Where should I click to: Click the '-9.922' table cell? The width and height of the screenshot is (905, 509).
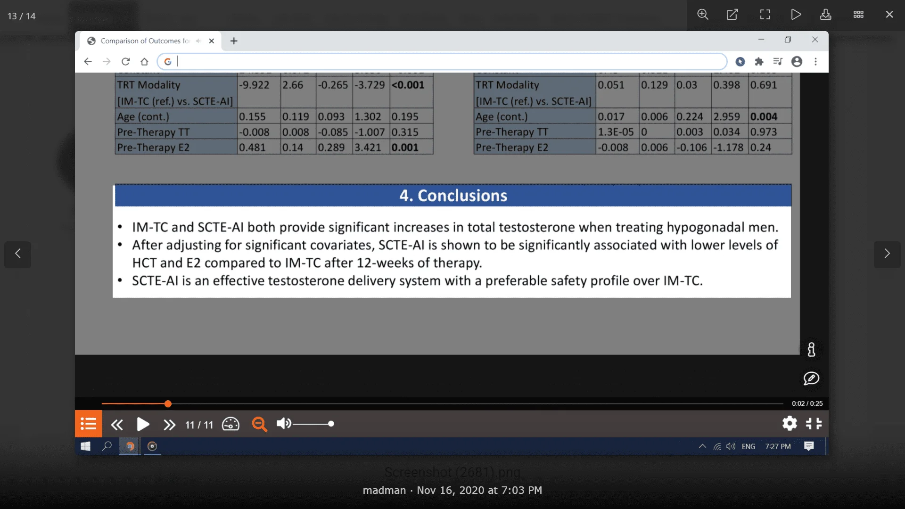pyautogui.click(x=254, y=85)
